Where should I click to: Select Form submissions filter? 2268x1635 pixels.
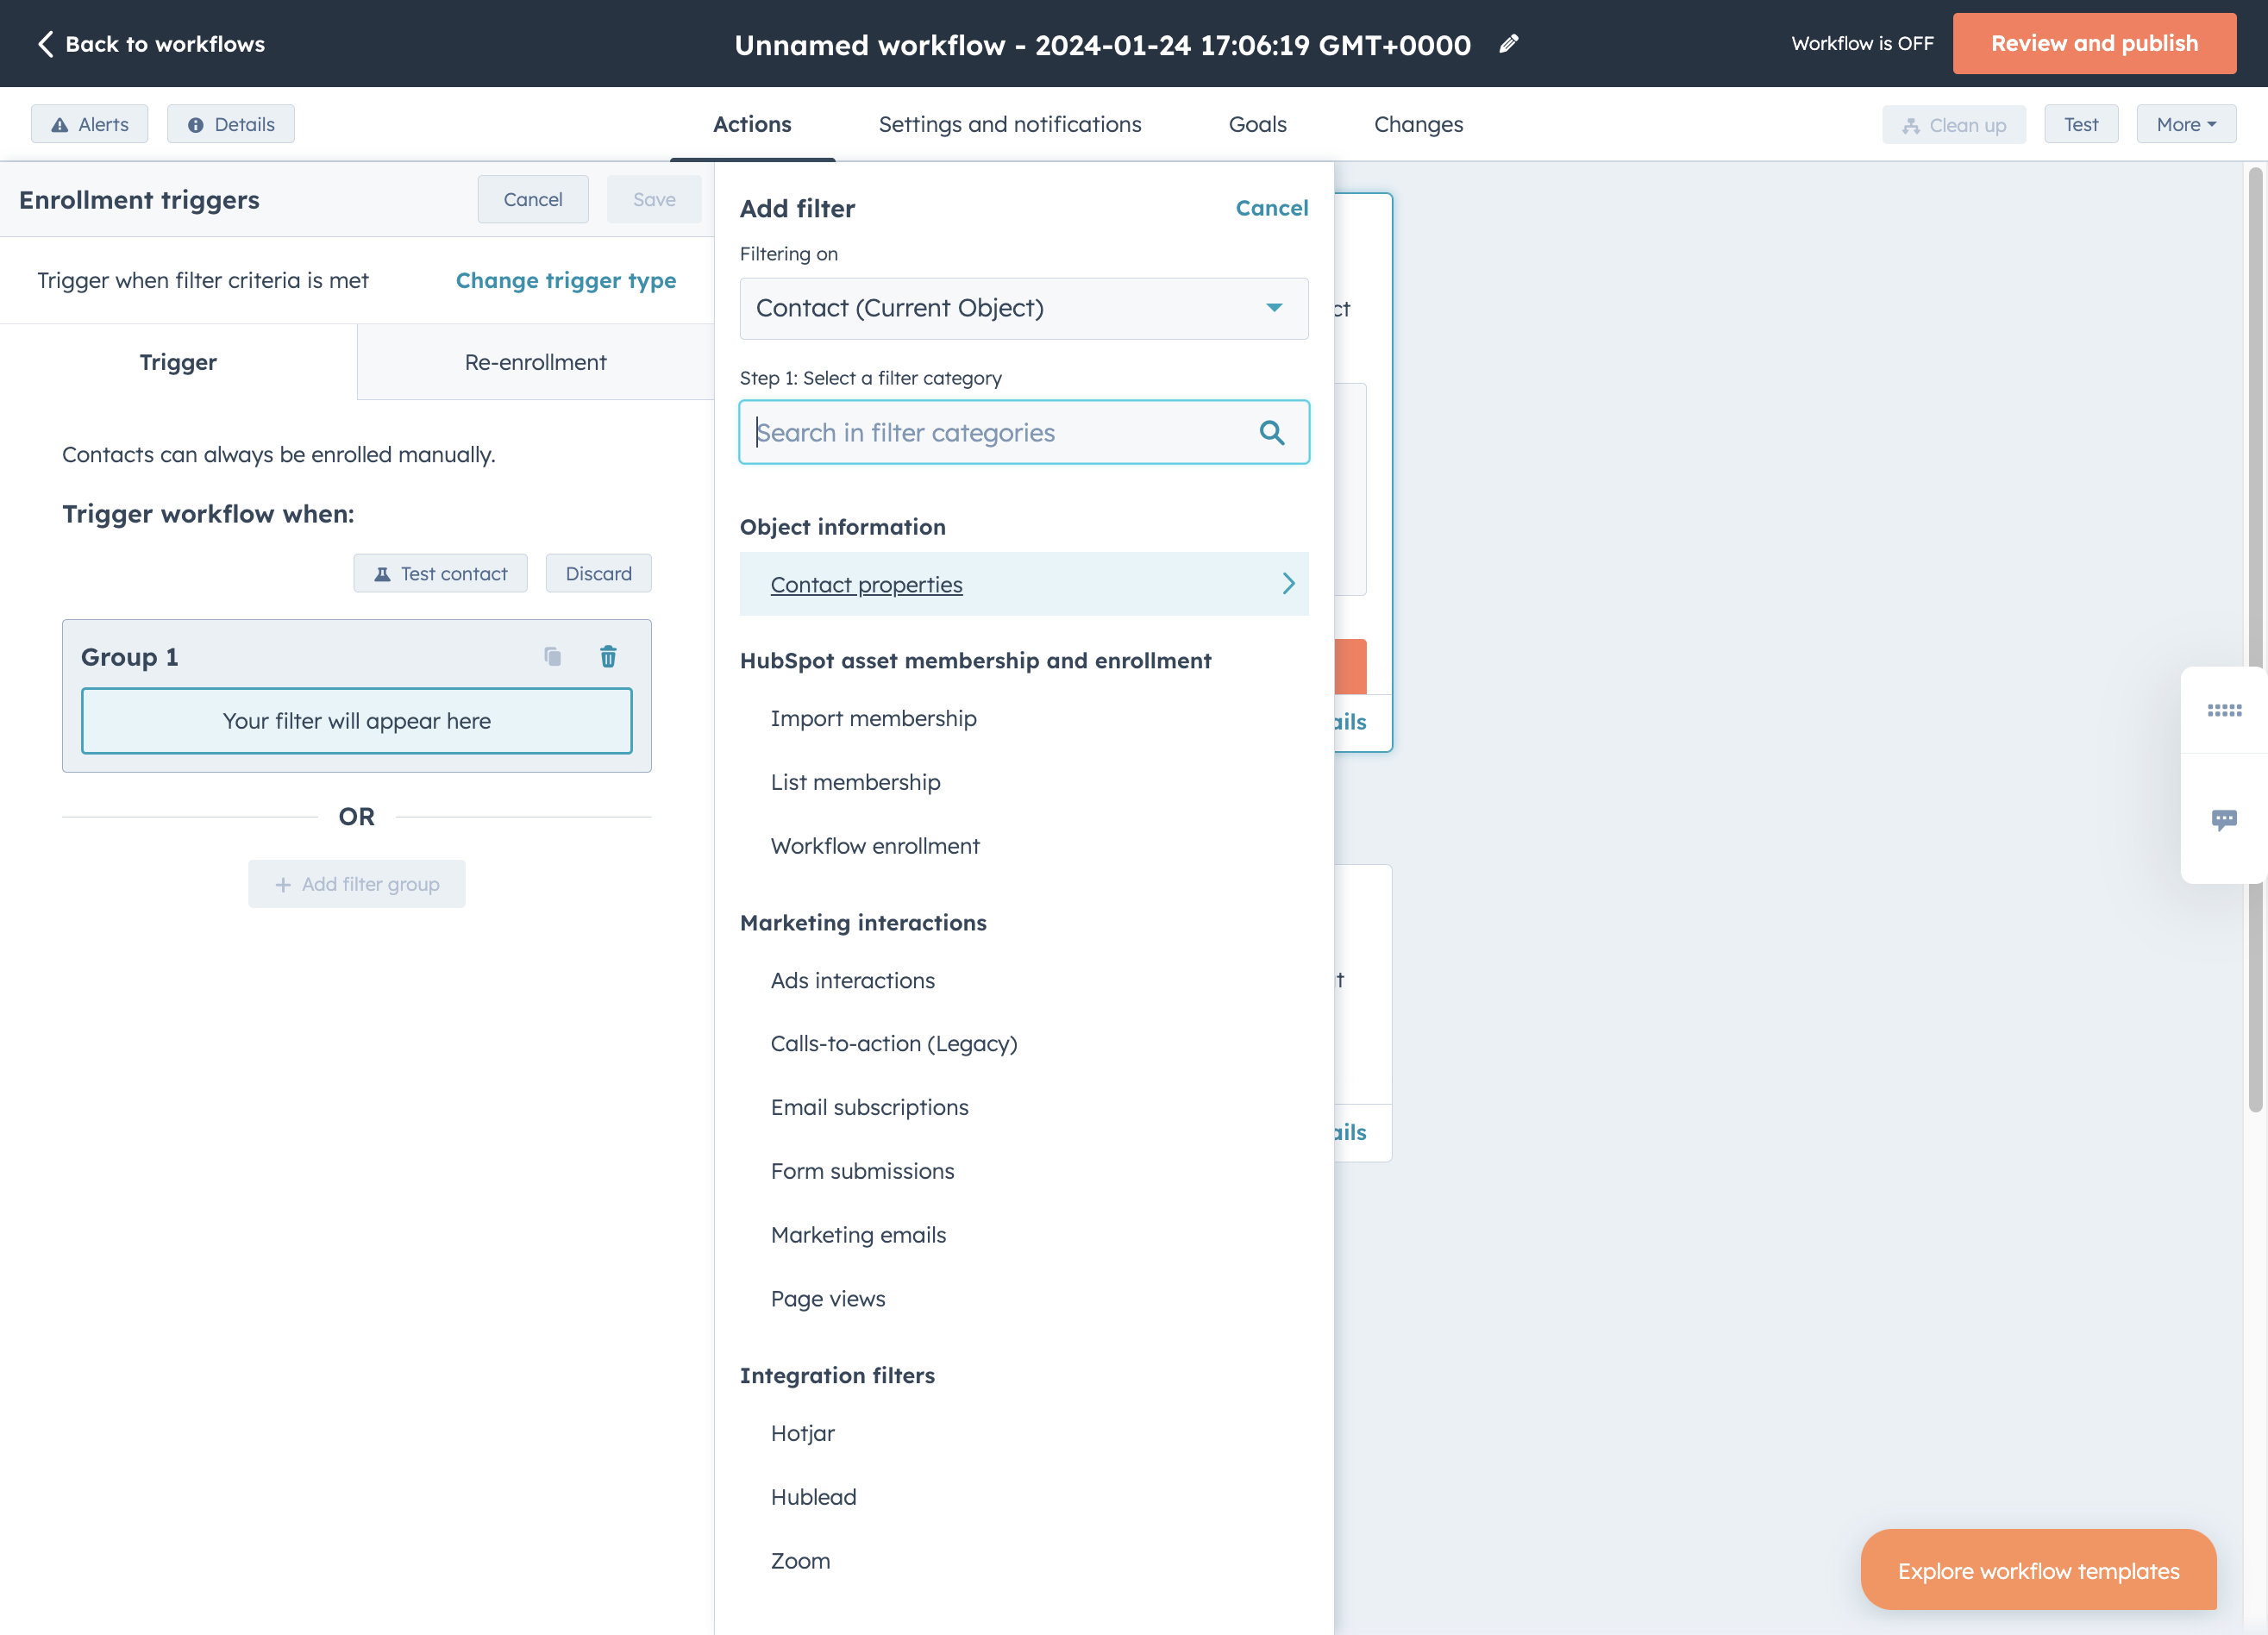862,1171
